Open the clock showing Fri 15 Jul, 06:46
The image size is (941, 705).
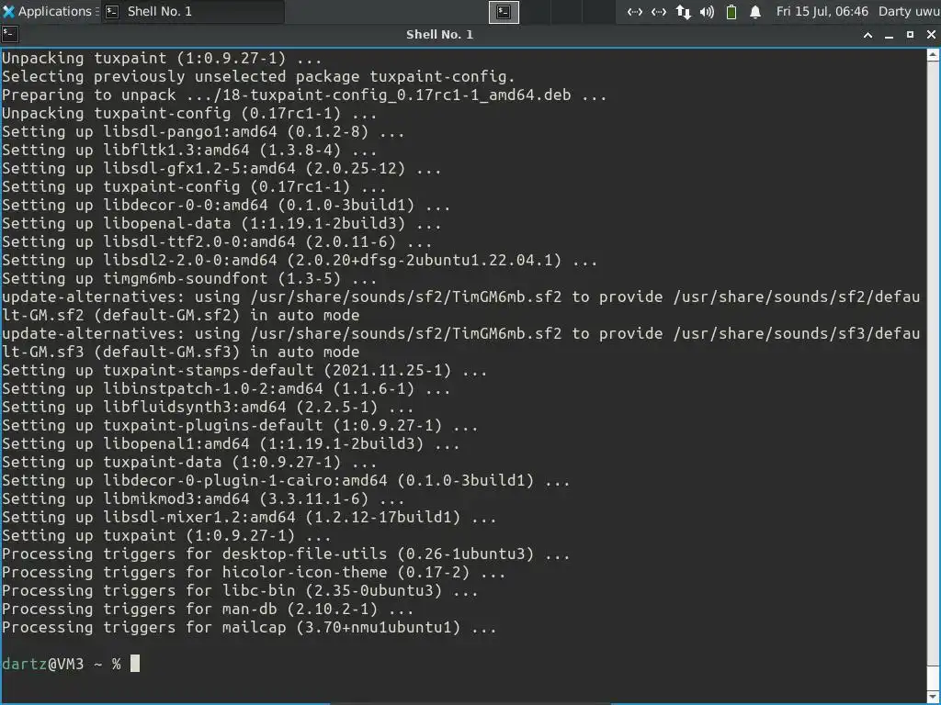point(822,11)
